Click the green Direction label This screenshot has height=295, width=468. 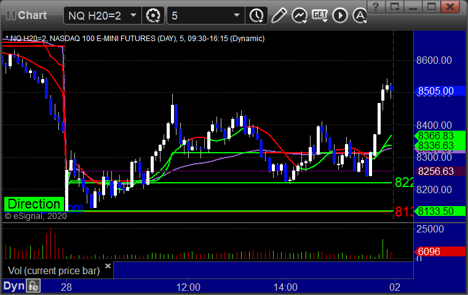pyautogui.click(x=34, y=204)
